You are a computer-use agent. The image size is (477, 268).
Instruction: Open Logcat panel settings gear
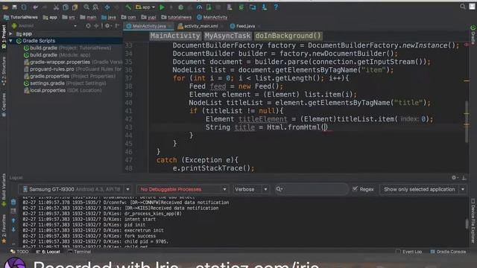point(454,178)
